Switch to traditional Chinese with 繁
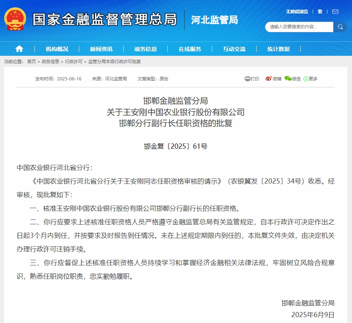 tap(320, 12)
